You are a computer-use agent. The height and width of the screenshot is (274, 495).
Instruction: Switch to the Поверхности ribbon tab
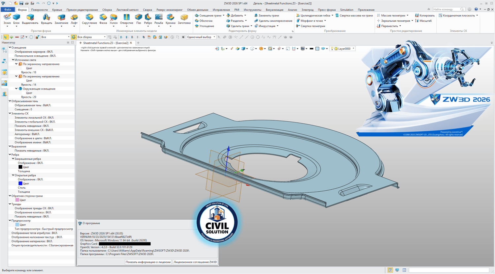[39, 10]
